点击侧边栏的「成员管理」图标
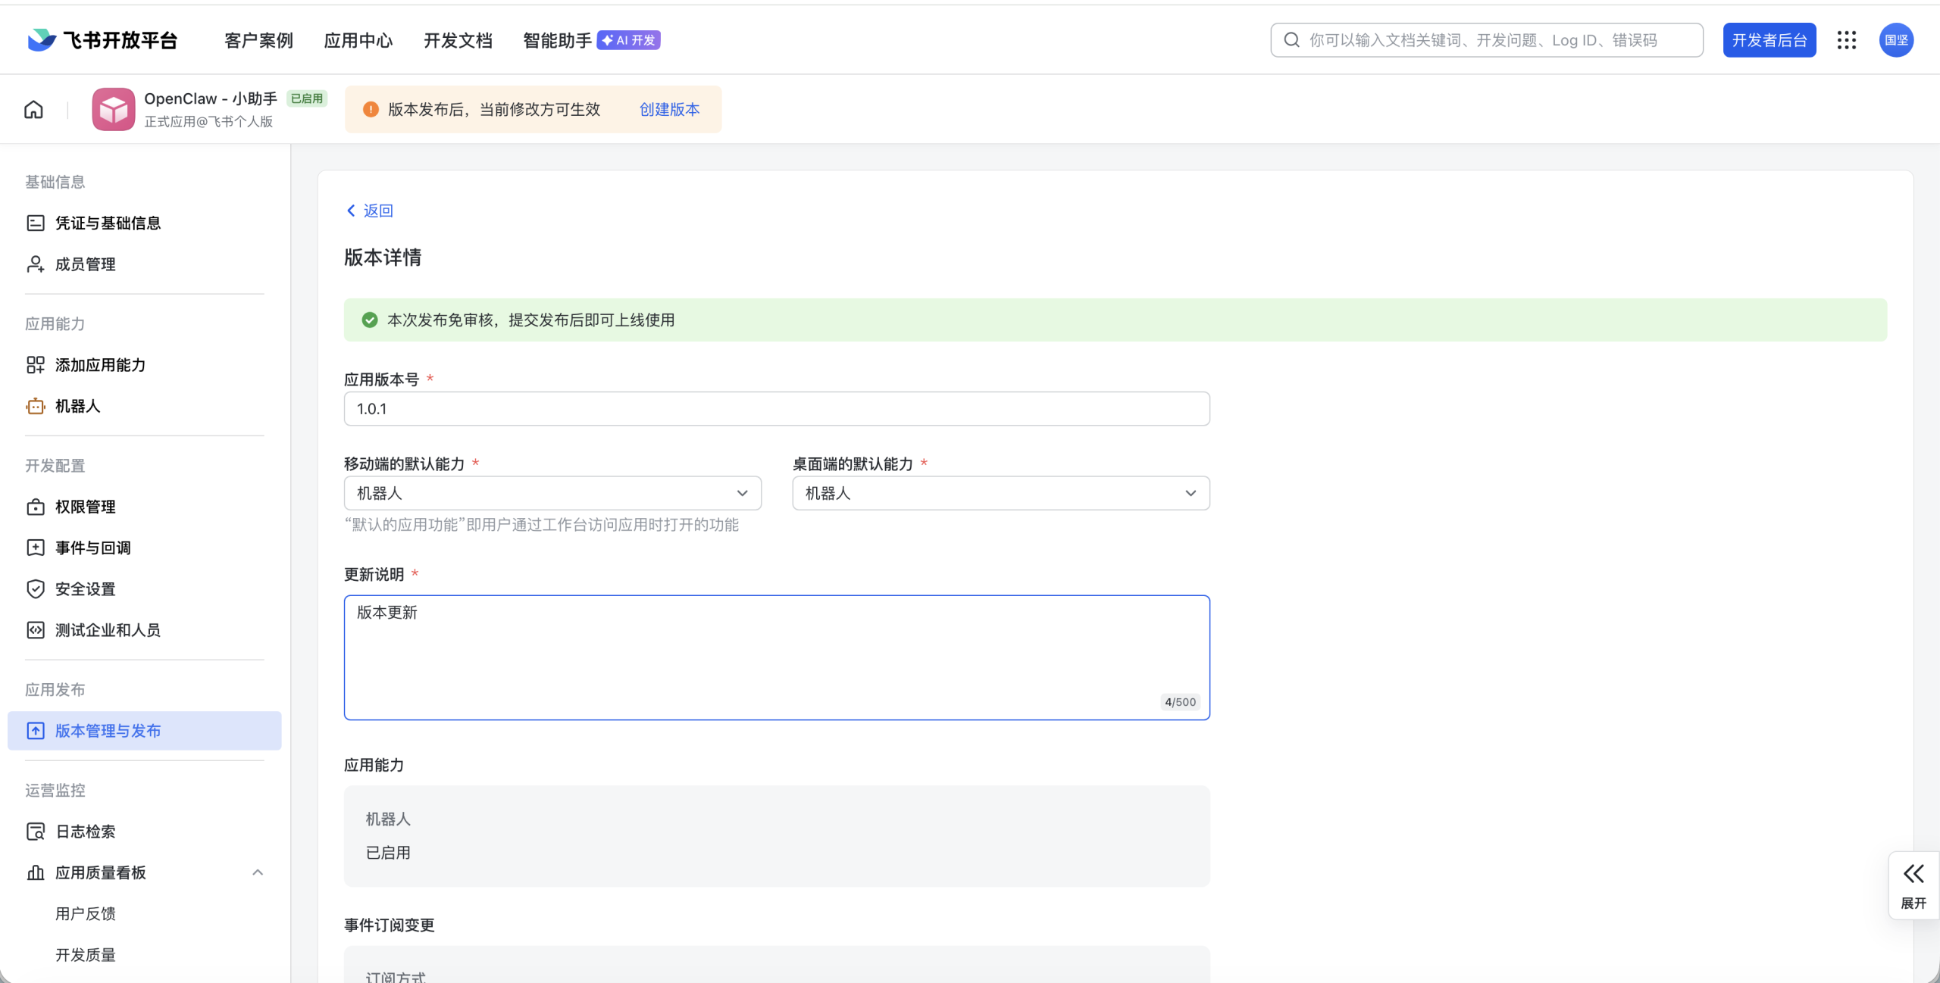The width and height of the screenshot is (1940, 983). pyautogui.click(x=36, y=264)
